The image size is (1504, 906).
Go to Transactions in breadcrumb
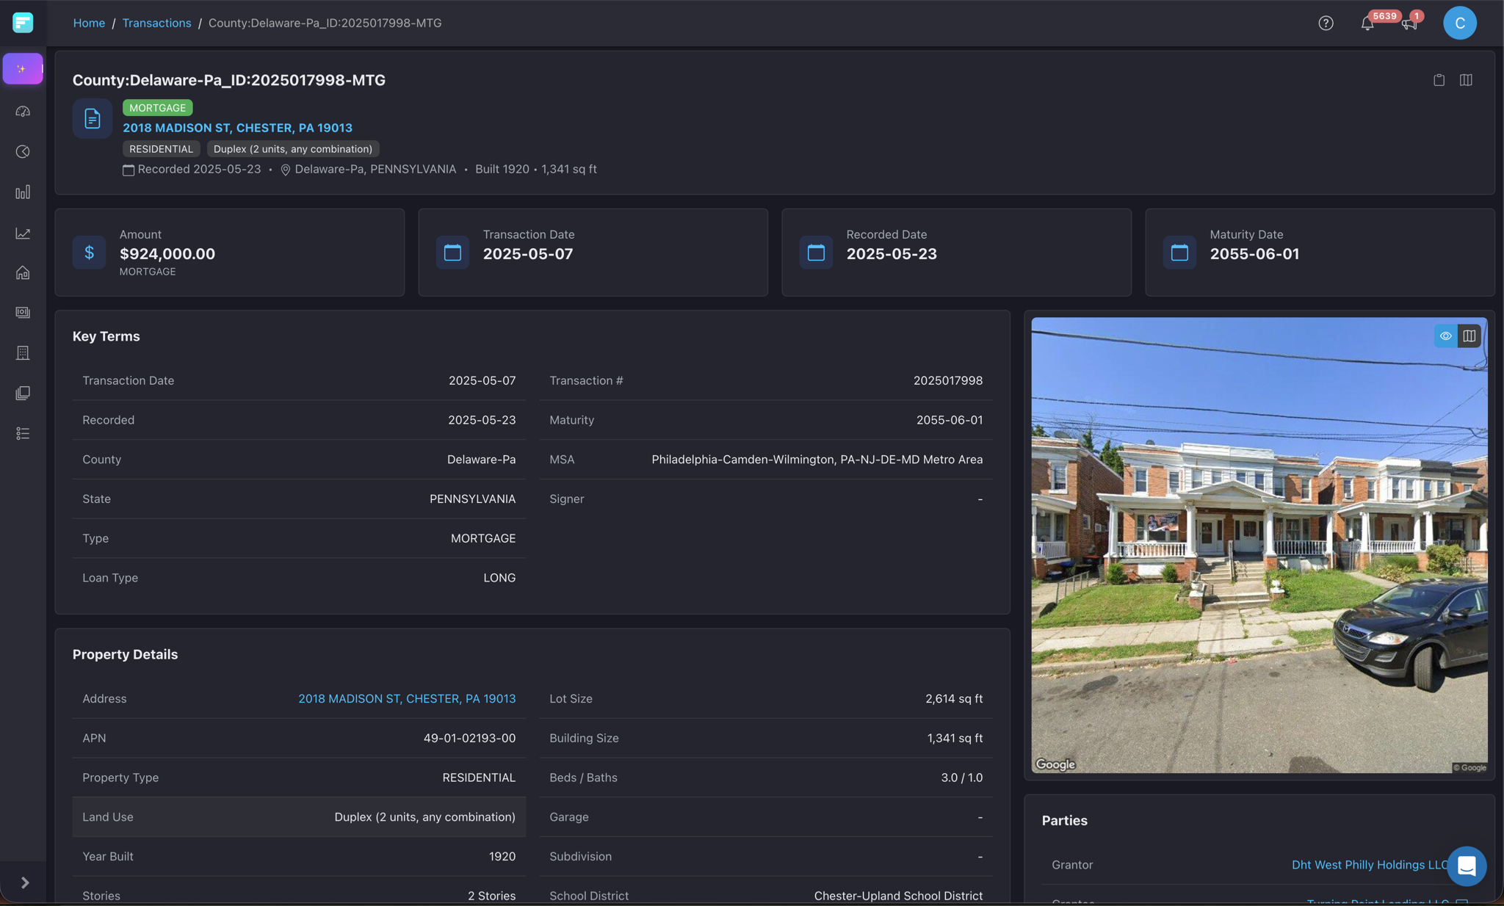point(156,23)
